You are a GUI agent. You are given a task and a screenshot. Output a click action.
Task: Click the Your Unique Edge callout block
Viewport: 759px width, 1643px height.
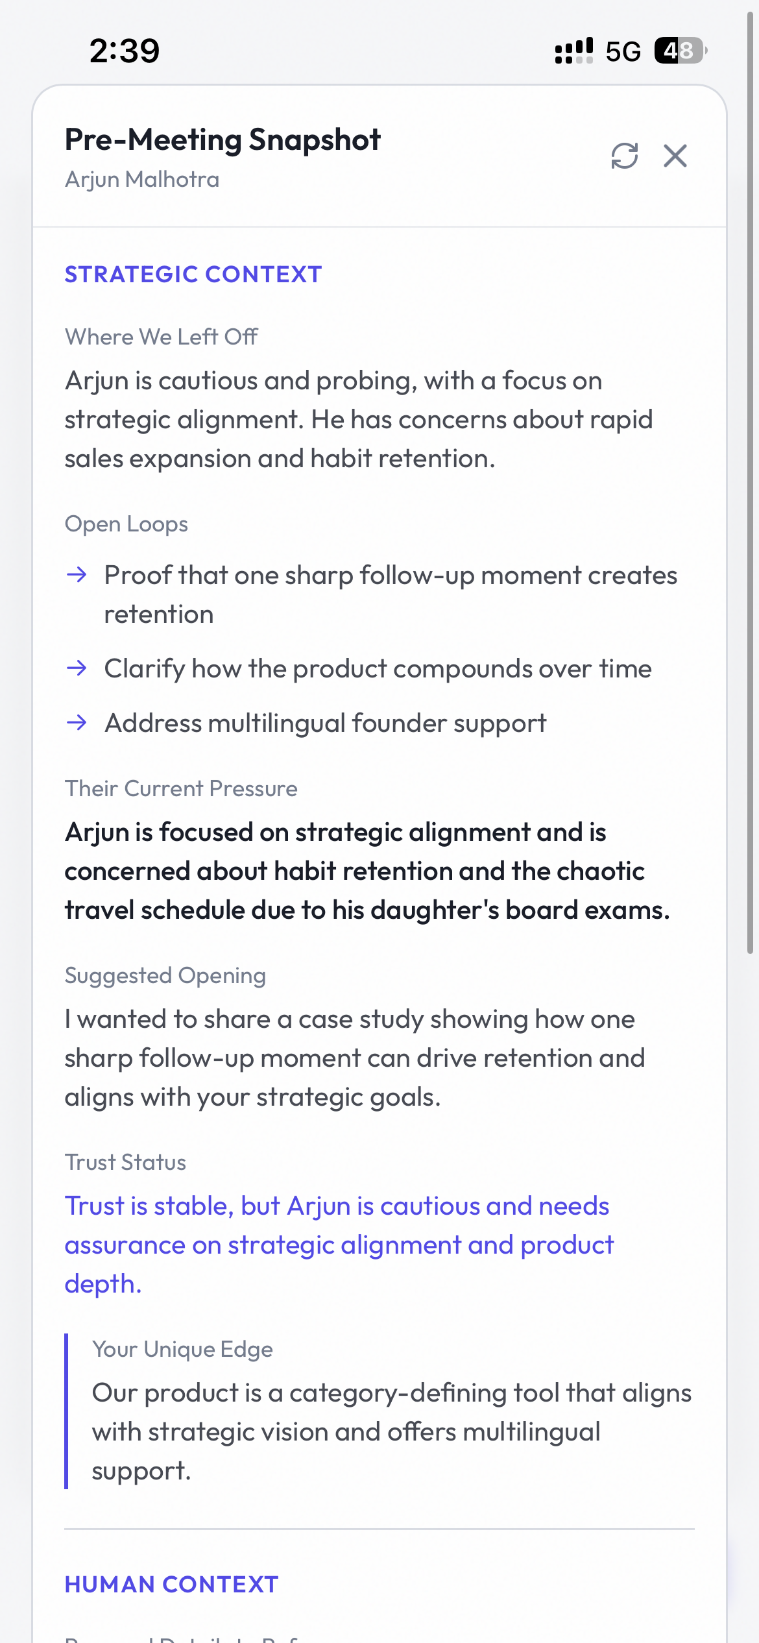click(389, 1411)
